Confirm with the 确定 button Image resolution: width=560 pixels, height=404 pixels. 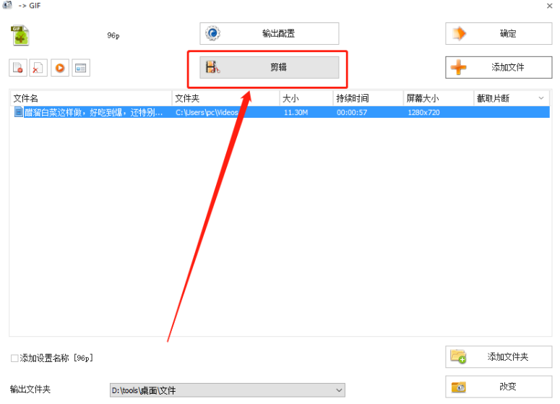[x=499, y=33]
